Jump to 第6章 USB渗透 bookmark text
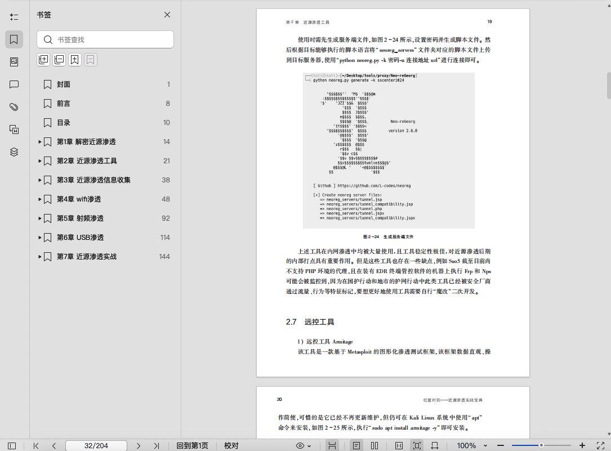 pyautogui.click(x=81, y=237)
